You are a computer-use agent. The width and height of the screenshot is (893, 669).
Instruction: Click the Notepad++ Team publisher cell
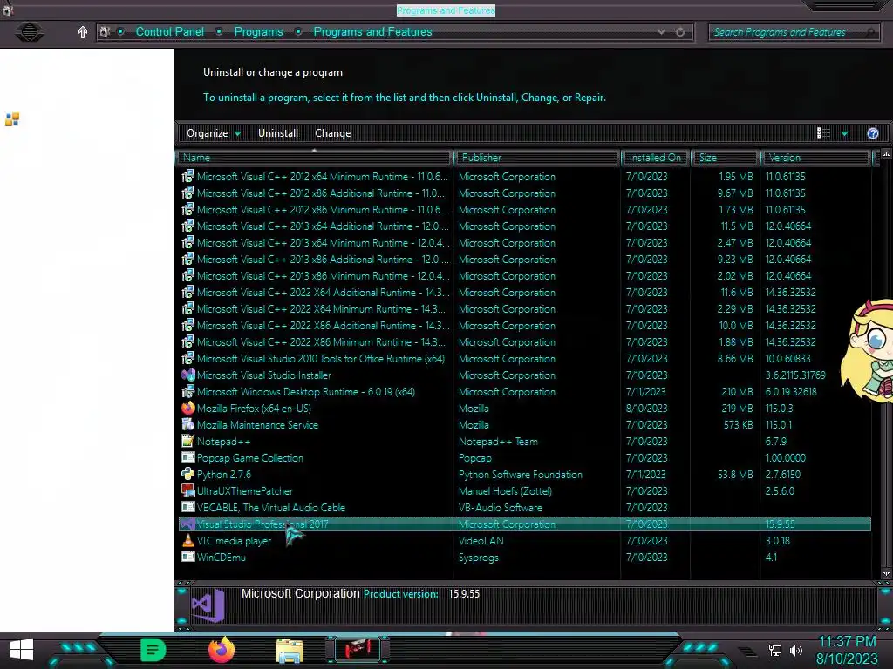tap(498, 442)
